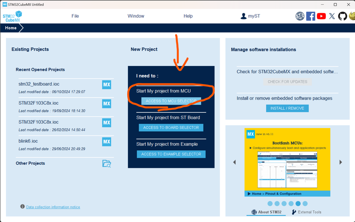The height and width of the screenshot is (222, 355).
Task: Select the first carousel dot indicator
Action: tap(270, 204)
